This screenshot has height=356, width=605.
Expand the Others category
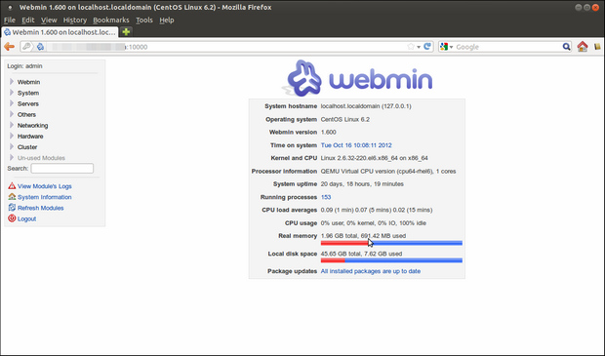click(12, 114)
